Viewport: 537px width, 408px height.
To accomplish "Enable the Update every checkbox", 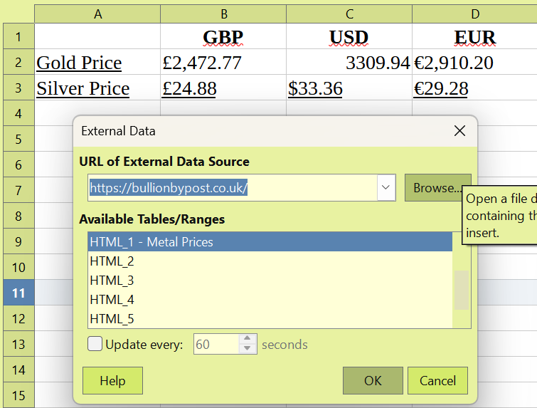I will click(x=95, y=343).
